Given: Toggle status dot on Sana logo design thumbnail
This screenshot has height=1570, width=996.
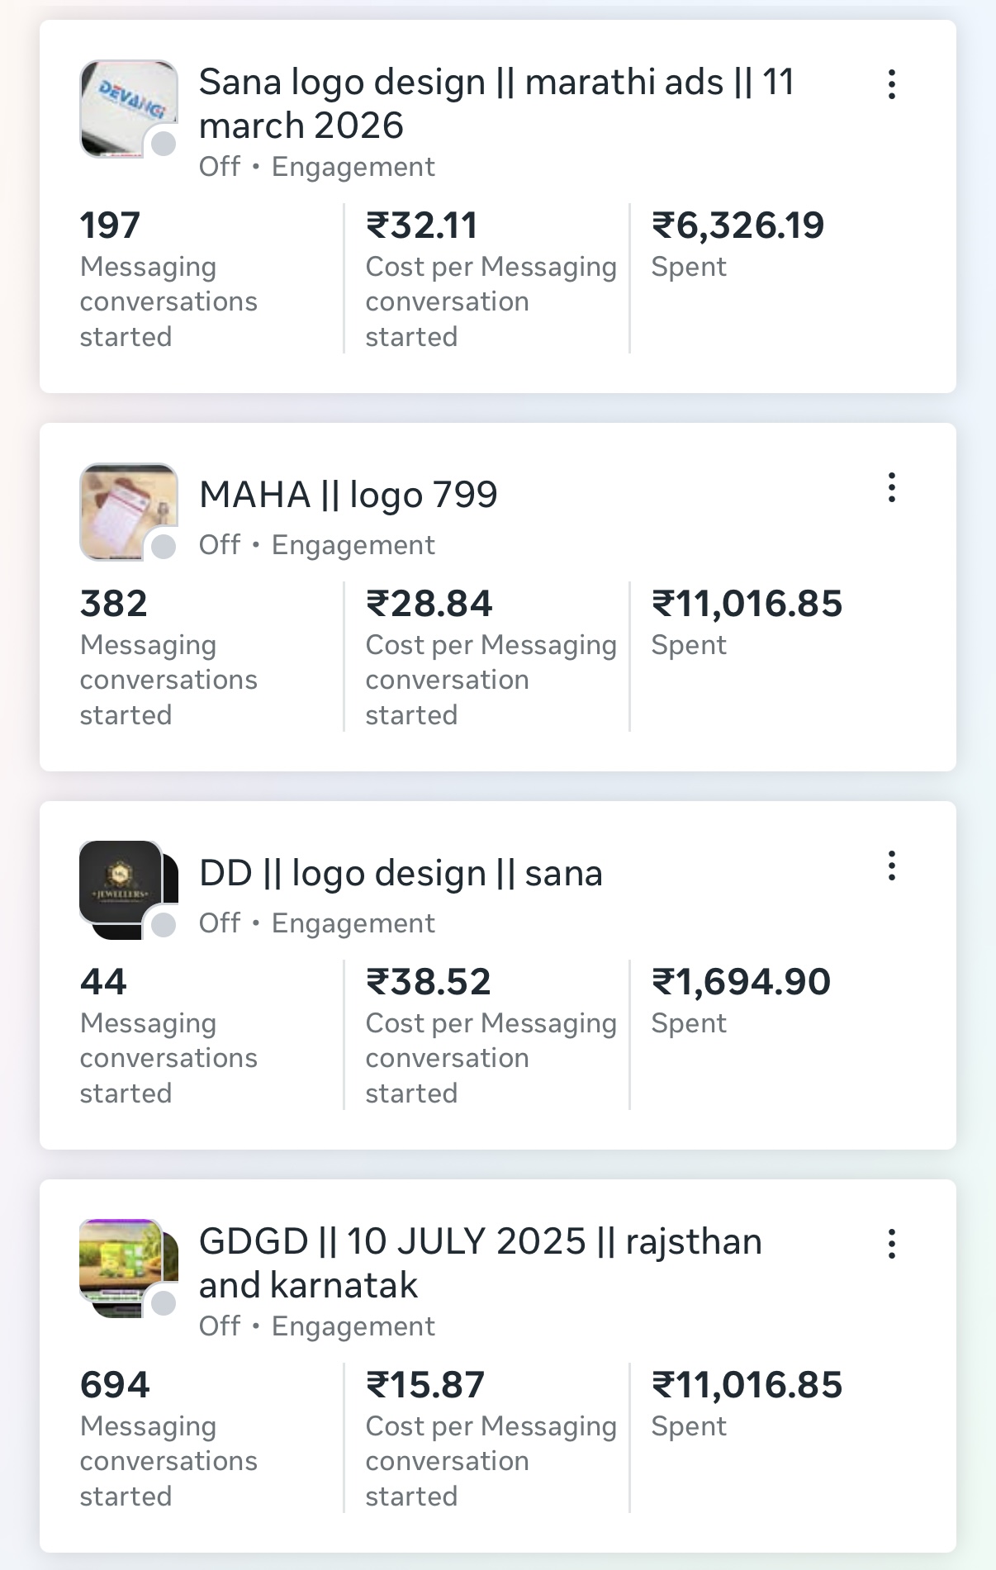Looking at the screenshot, I should tap(164, 144).
